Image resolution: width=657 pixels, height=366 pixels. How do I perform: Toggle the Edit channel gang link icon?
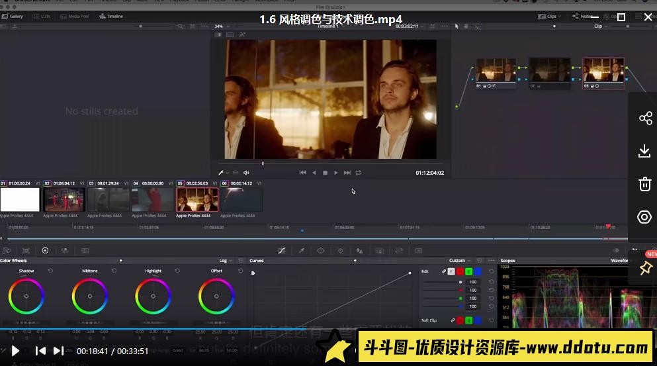point(444,271)
